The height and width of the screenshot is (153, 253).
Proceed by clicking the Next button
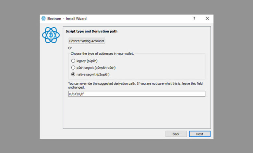pos(200,134)
